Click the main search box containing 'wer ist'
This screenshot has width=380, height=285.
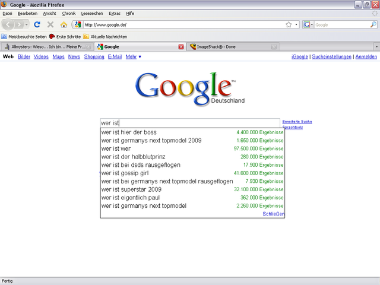[190, 123]
